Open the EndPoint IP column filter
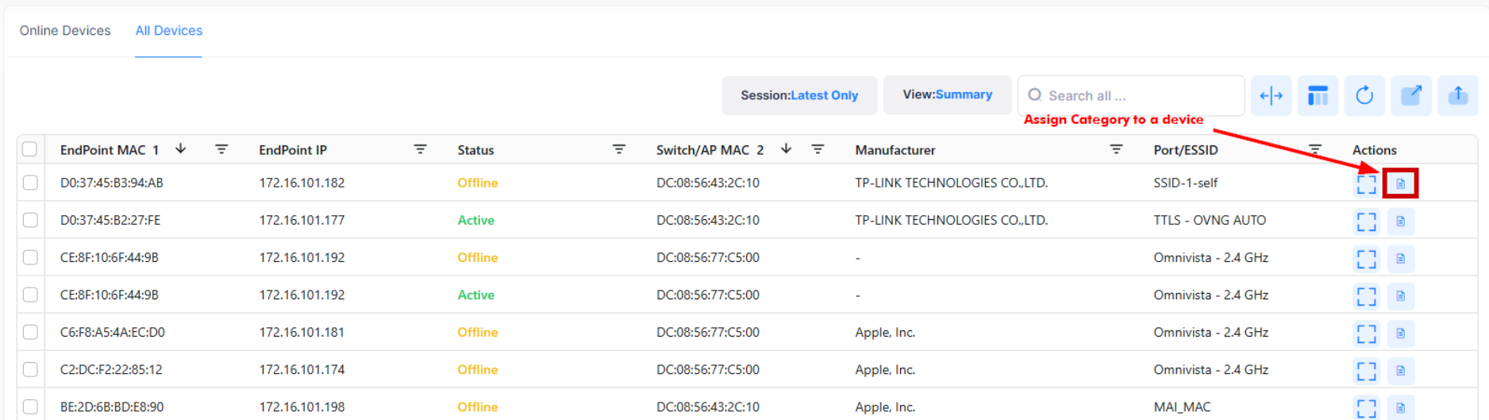Image resolution: width=1489 pixels, height=420 pixels. 420,149
